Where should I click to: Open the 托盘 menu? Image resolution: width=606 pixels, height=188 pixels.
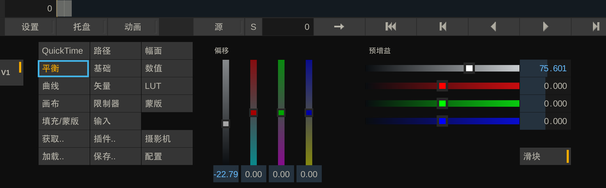click(82, 27)
